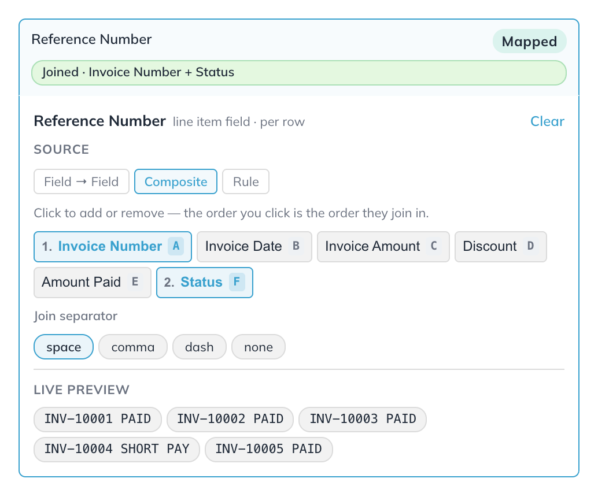Screen dimensions: 598x497
Task: Add Discount column to join
Action: tap(501, 247)
